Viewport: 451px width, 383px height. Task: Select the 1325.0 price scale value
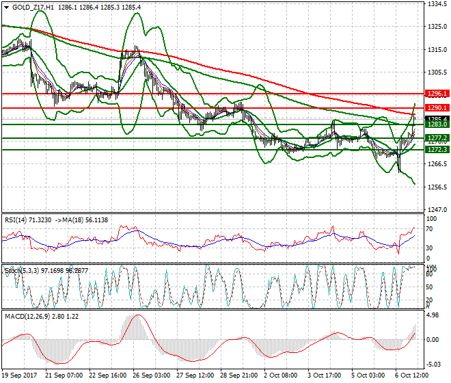(437, 27)
